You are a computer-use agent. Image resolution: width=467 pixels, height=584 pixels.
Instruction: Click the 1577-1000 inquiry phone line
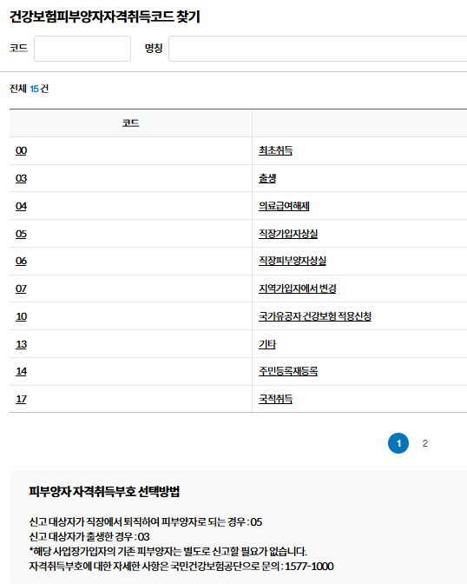181,567
